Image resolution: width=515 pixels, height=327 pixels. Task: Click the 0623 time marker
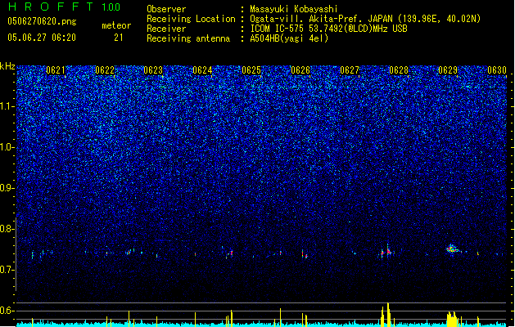pyautogui.click(x=153, y=70)
